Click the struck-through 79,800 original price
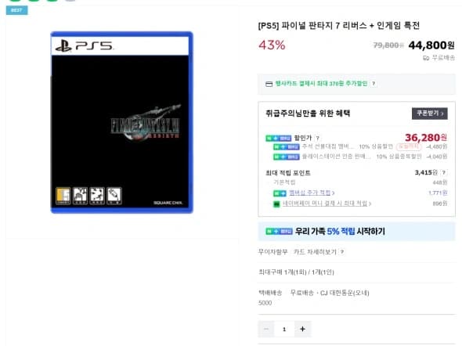This screenshot has width=462, height=346. [x=388, y=45]
